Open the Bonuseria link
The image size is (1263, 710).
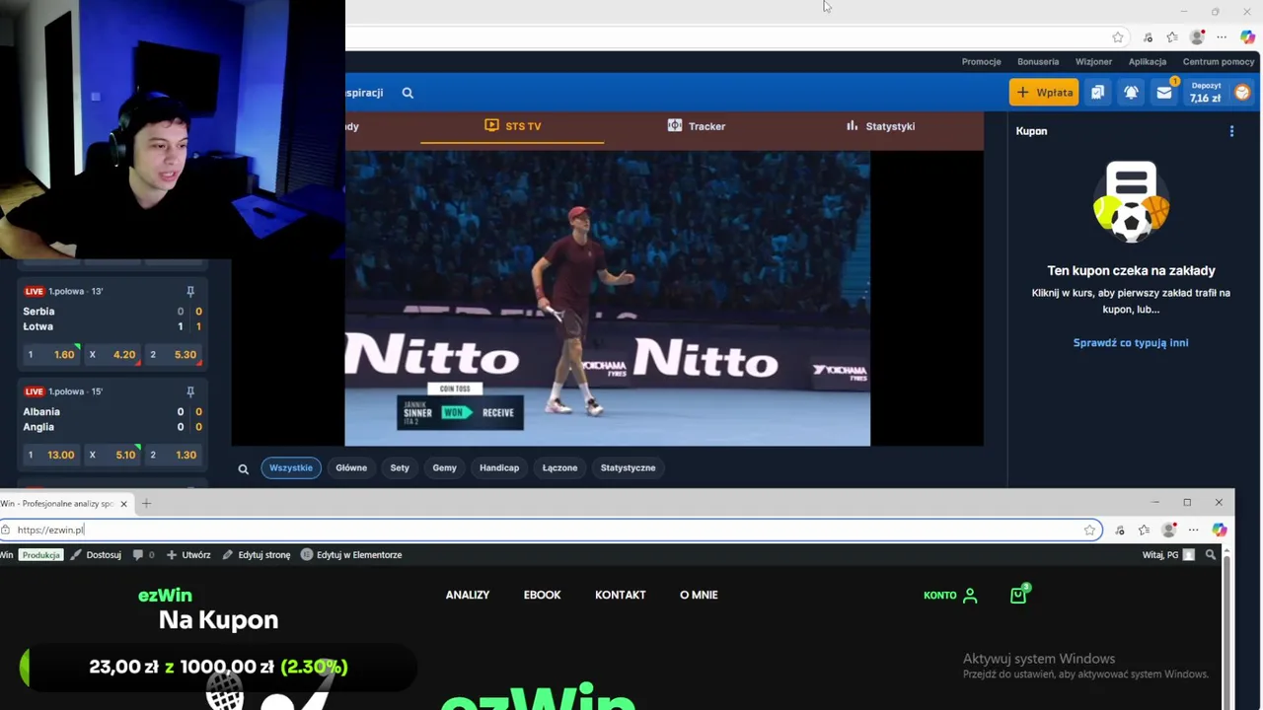tap(1038, 61)
